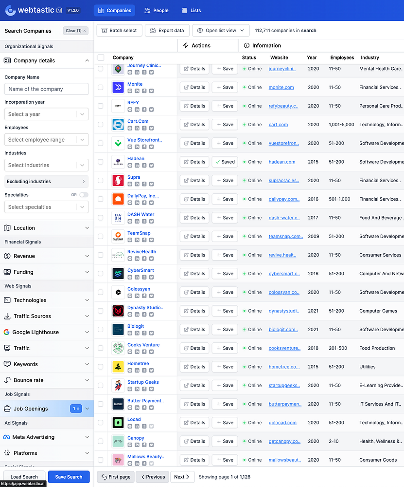Screen dimensions: 404x487
Task: Expand the Funding section chevron
Action: tap(87, 272)
